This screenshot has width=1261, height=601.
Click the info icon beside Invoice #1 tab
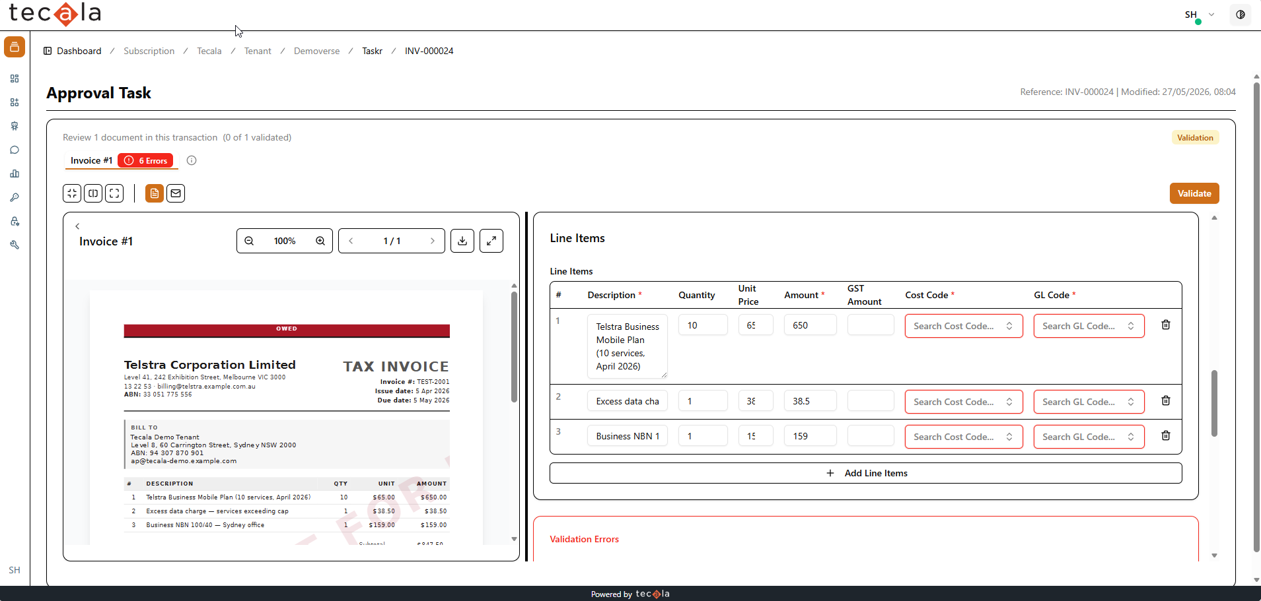(192, 160)
